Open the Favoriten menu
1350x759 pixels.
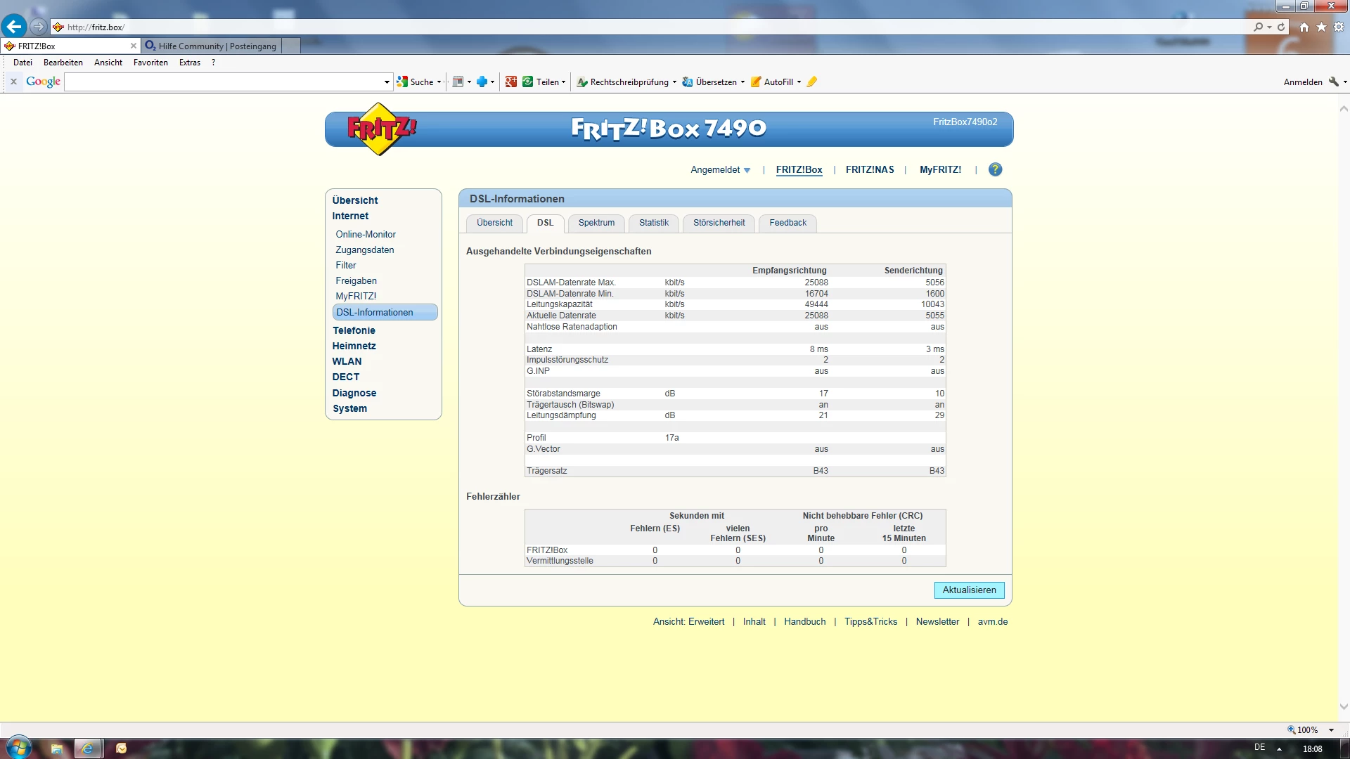click(150, 63)
